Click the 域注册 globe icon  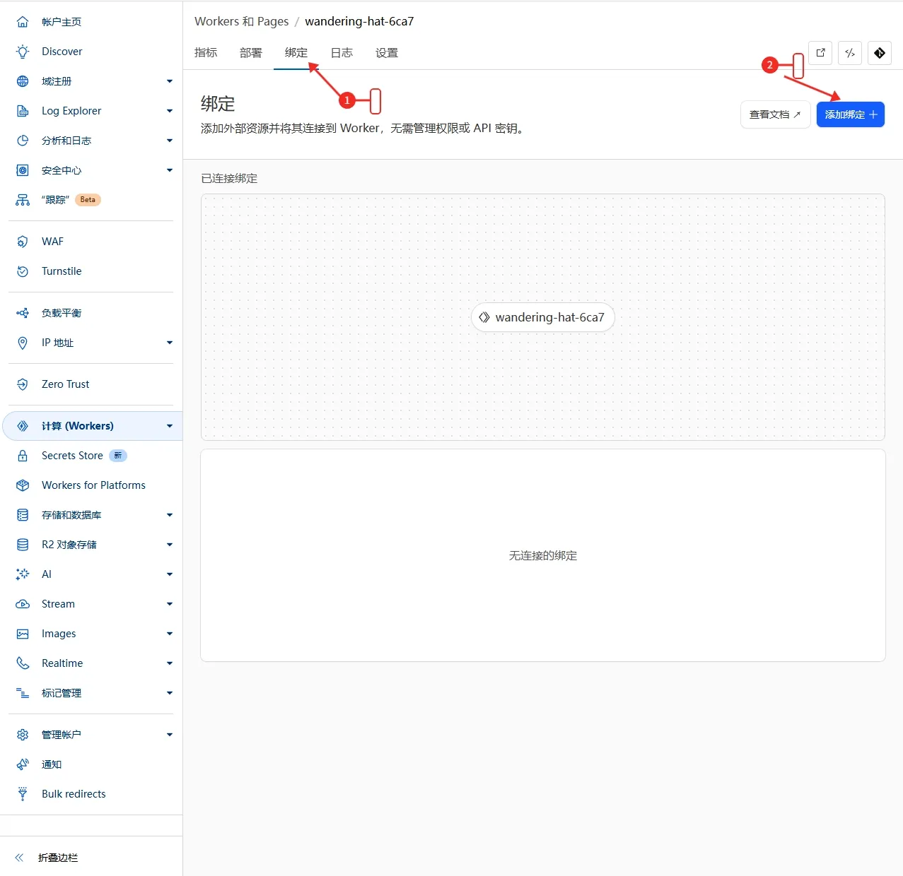click(23, 81)
